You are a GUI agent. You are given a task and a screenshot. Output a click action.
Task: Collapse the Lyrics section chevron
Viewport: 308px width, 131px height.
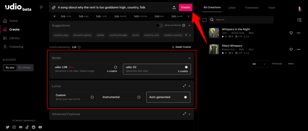(x=189, y=86)
